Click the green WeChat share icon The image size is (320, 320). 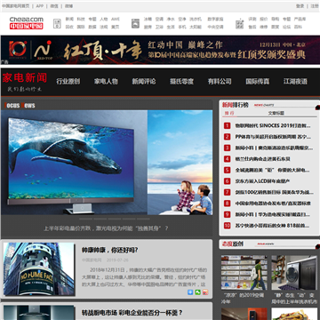pyautogui.click(x=197, y=292)
